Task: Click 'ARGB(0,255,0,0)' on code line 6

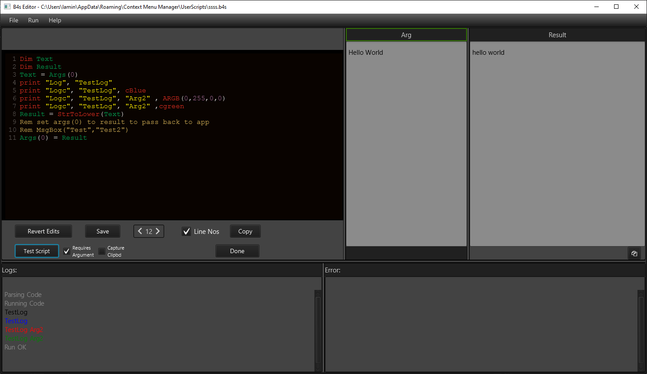Action: (194, 99)
